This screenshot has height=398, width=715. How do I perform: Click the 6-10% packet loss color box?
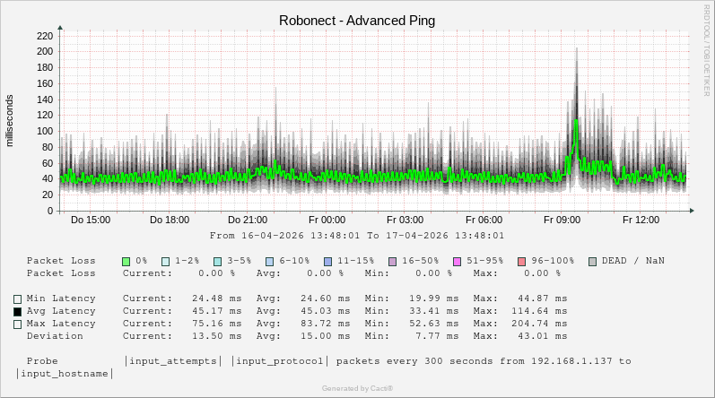click(269, 261)
